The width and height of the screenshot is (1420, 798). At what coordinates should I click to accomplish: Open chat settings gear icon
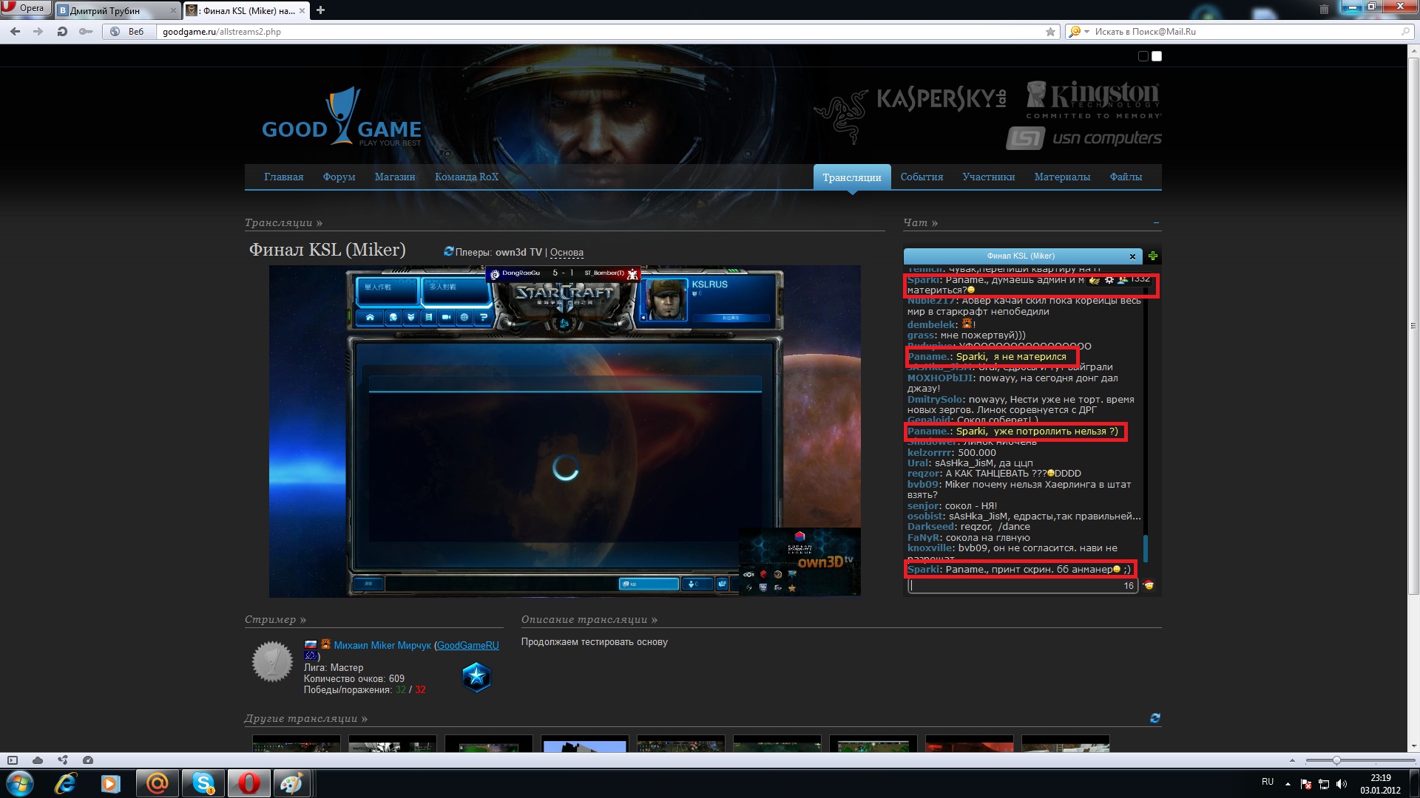(x=1109, y=280)
